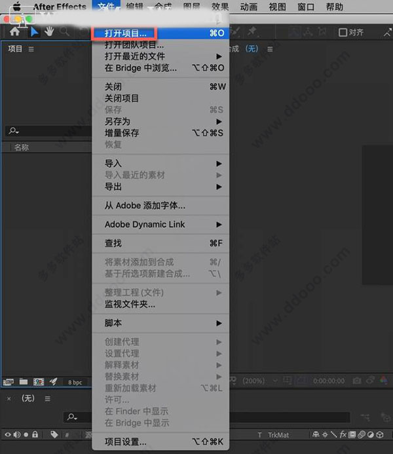Close the (无) timeline tab
This screenshot has height=454, width=393.
(9, 399)
